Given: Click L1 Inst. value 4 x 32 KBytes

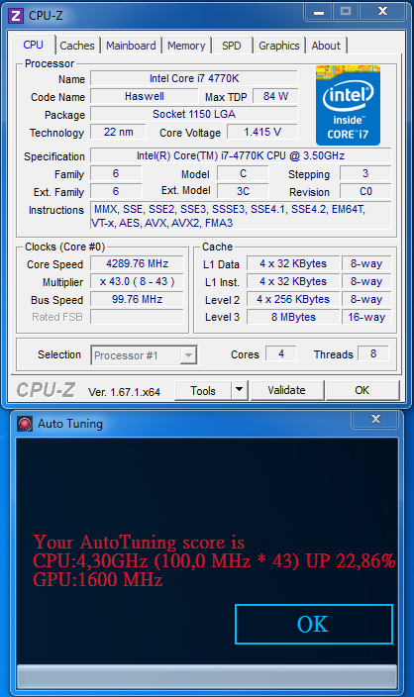Looking at the screenshot, I should point(293,281).
